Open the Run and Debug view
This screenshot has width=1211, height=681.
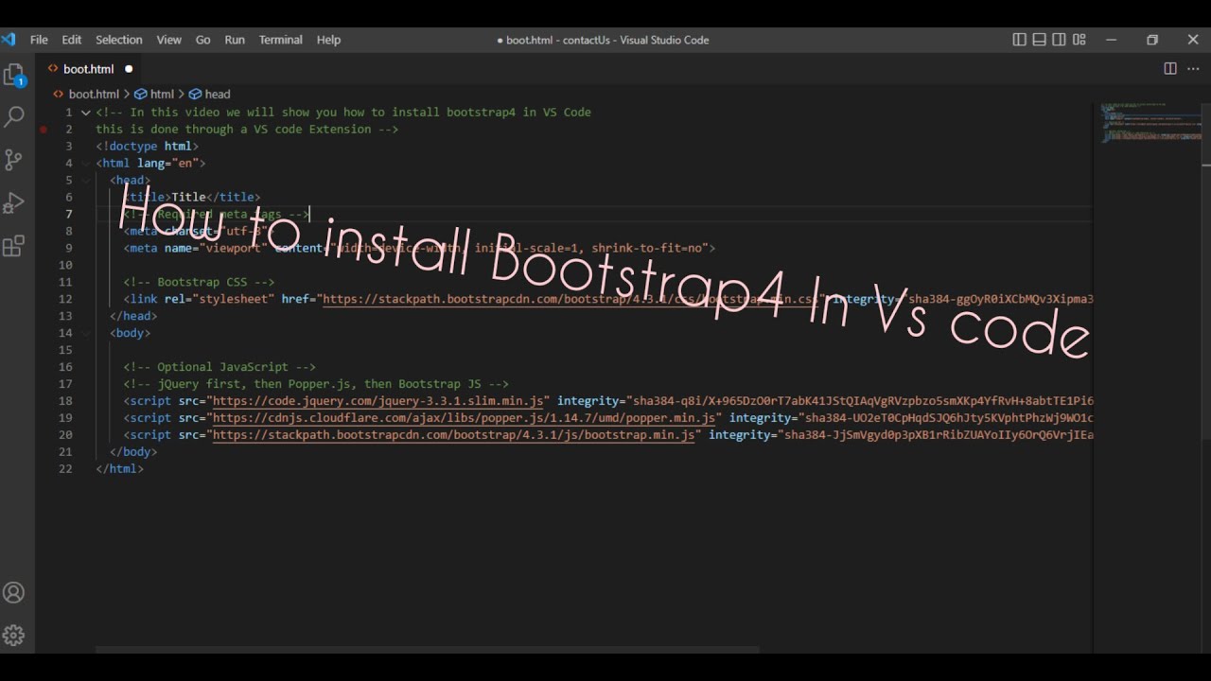point(14,203)
